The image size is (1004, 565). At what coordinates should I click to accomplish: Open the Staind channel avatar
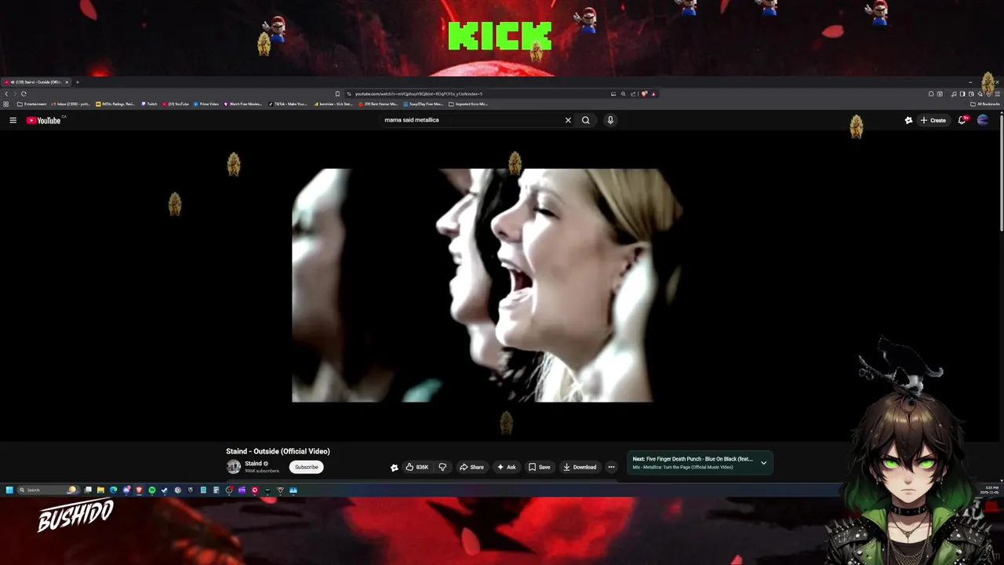tap(234, 467)
